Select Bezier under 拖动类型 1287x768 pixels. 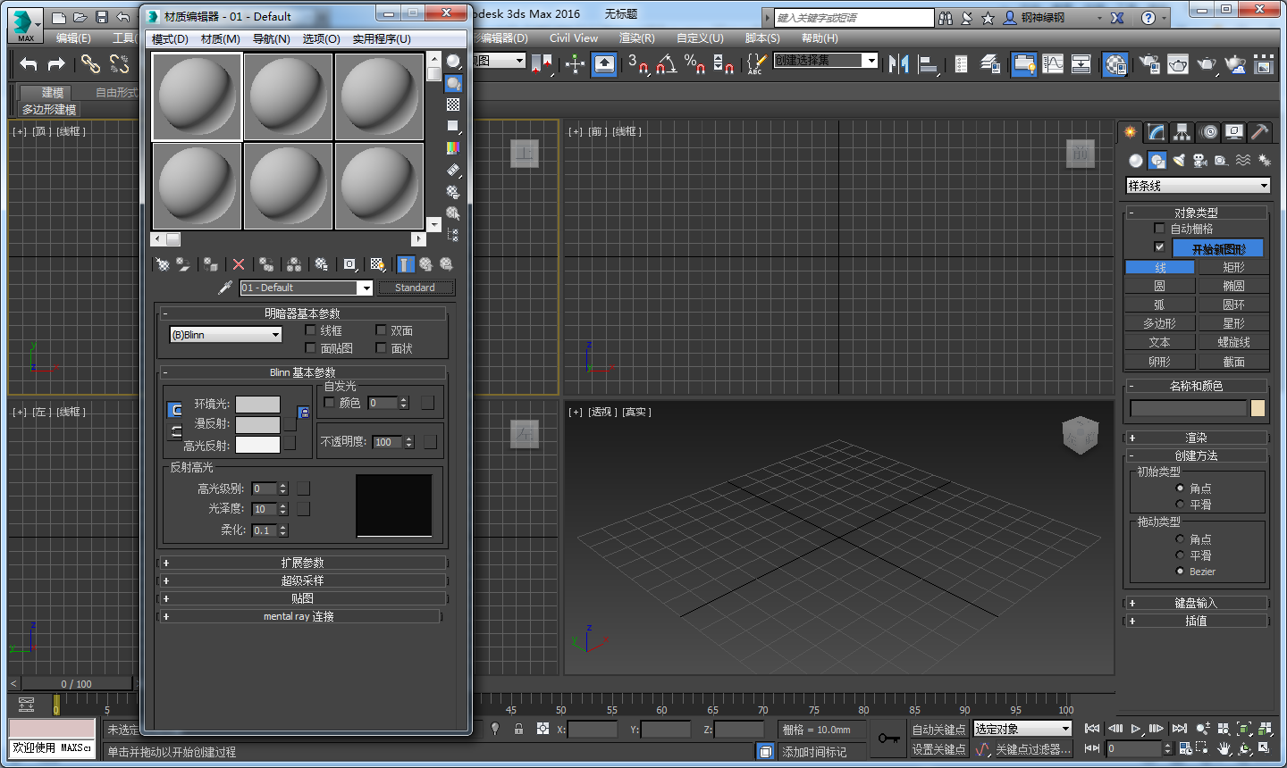[x=1180, y=571]
